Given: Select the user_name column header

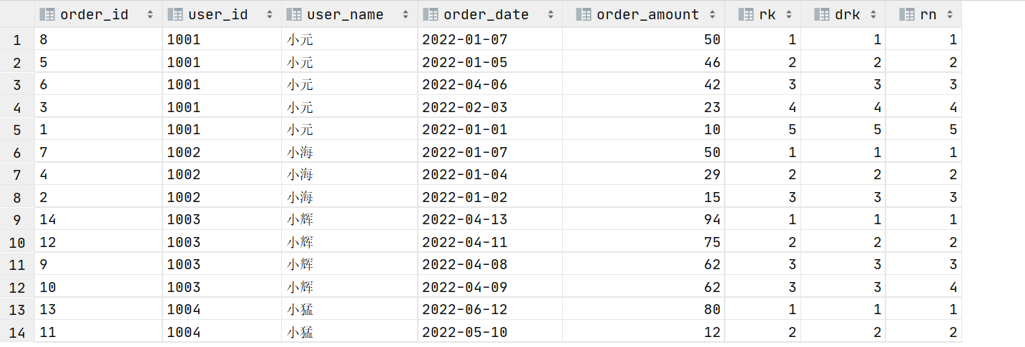Looking at the screenshot, I should 350,14.
